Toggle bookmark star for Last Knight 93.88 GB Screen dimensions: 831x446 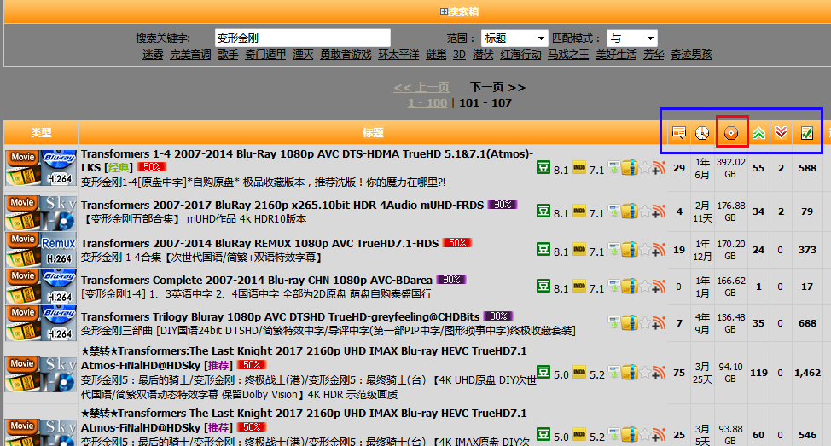tap(644, 436)
